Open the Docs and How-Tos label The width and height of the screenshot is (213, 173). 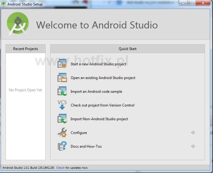point(86,146)
